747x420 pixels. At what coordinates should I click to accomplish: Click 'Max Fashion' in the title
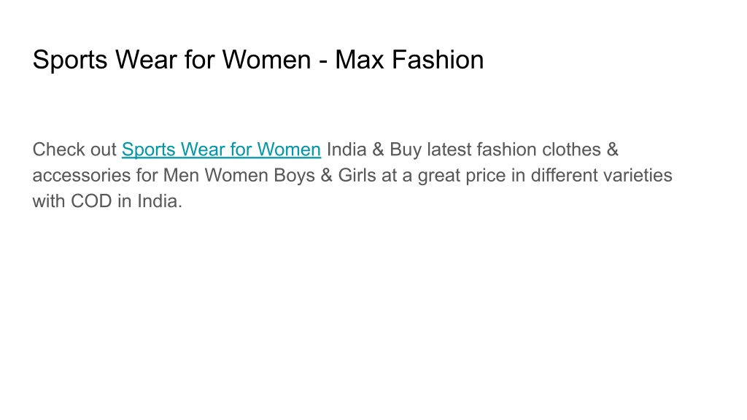pyautogui.click(x=409, y=60)
